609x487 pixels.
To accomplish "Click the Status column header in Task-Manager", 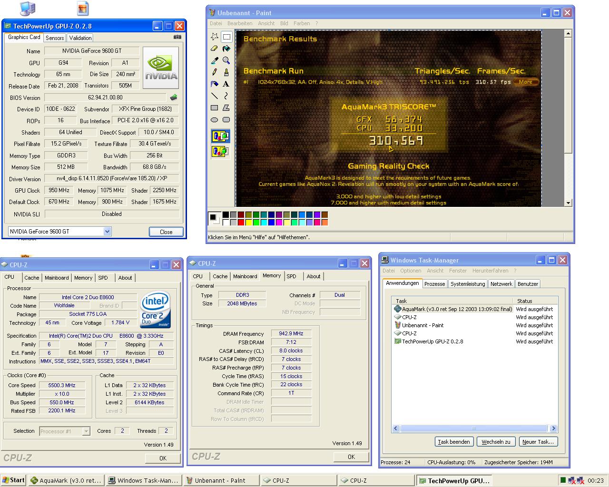I will coord(536,301).
